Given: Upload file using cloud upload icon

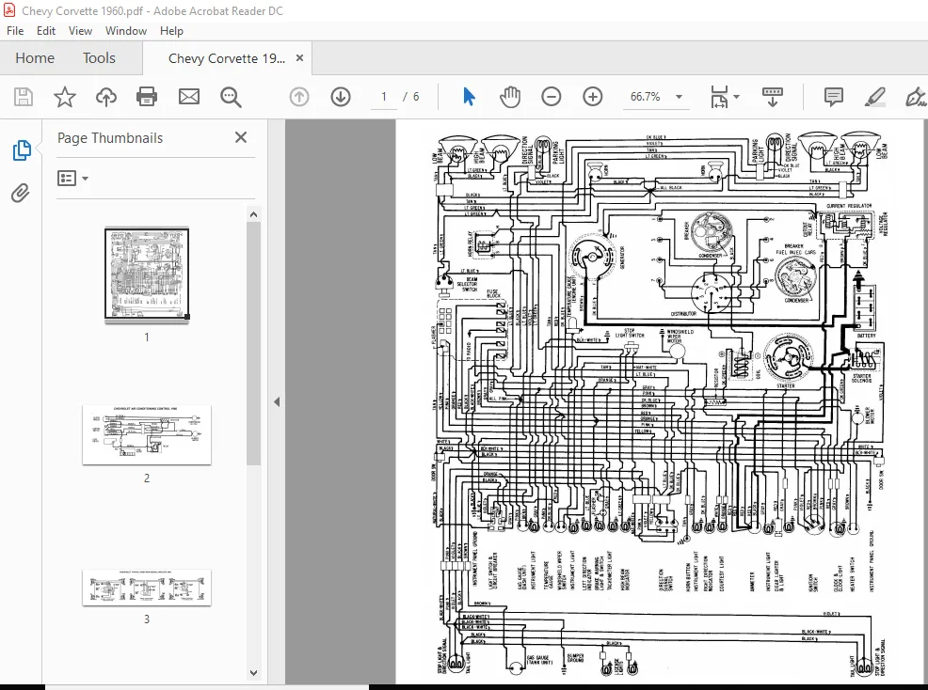Looking at the screenshot, I should (x=106, y=97).
